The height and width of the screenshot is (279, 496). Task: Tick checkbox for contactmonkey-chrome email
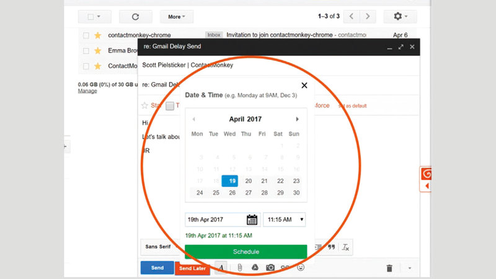point(86,35)
